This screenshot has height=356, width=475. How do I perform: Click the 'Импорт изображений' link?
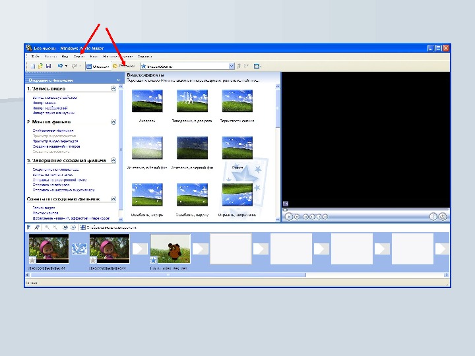(50, 108)
